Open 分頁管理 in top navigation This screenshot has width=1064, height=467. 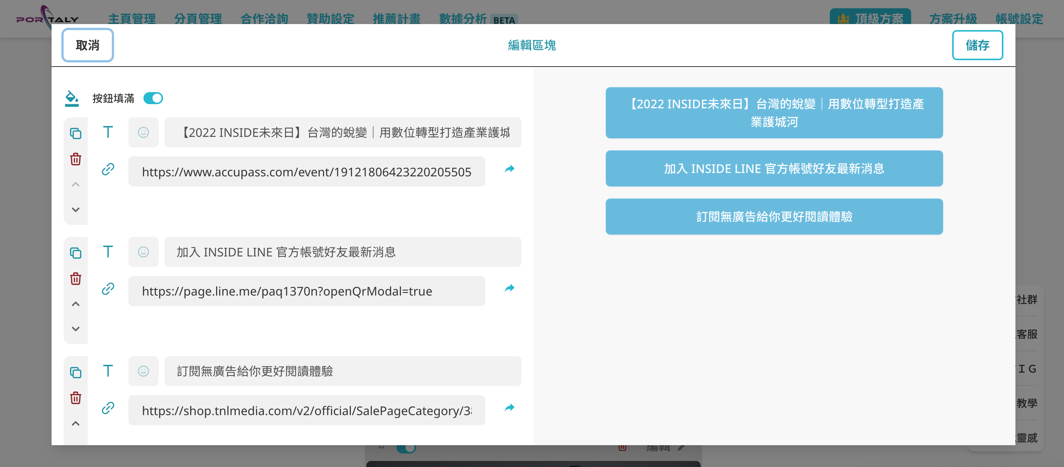coord(198,18)
